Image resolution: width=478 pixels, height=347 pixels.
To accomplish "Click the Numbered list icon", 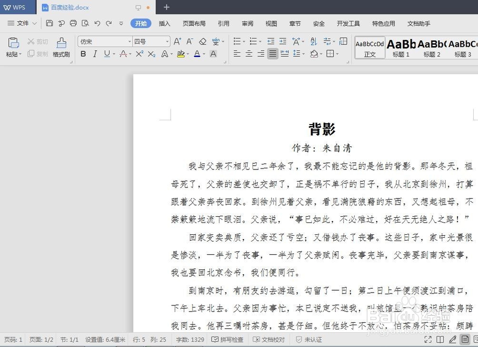I will point(253,42).
